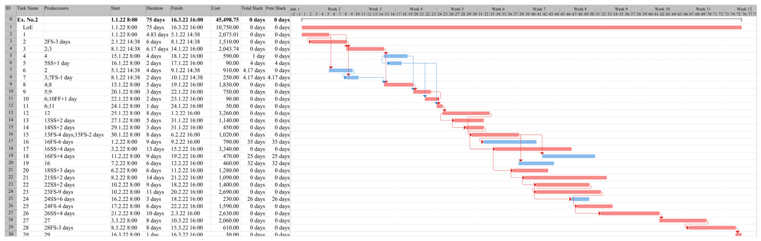
Task: Select the '3,340.00' cost cell
Action: (x=229, y=149)
